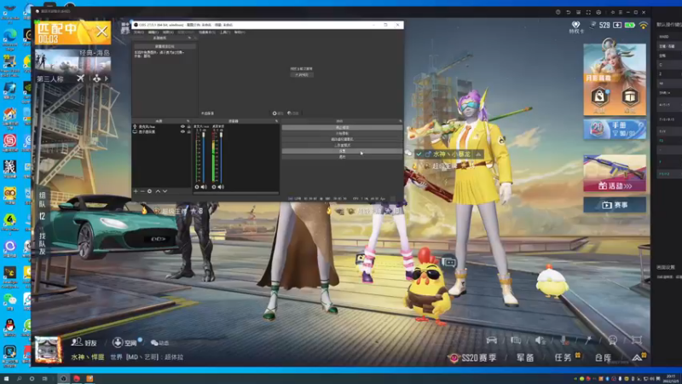Image resolution: width=682 pixels, height=384 pixels.
Task: Adjust the 麦克风 channel volume slider
Action: [x=204, y=157]
